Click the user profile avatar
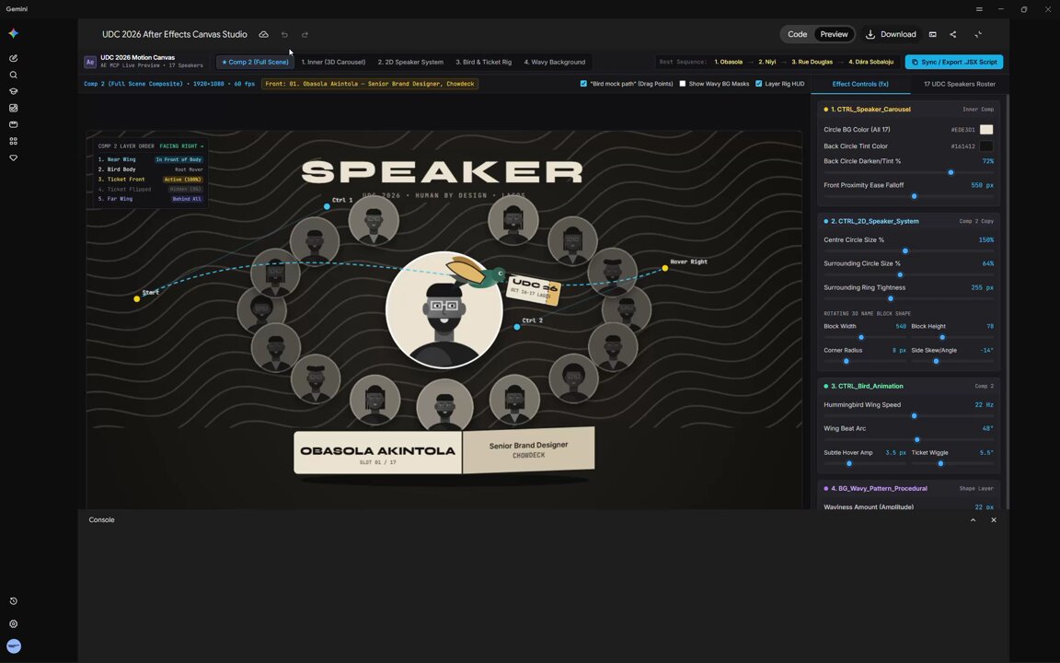Screen dimensions: 1060x663 click(x=14, y=646)
